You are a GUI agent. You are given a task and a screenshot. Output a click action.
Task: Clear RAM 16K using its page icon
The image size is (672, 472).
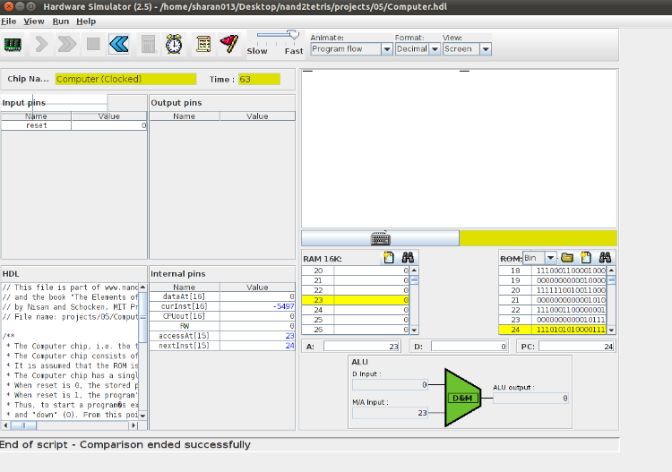pos(389,259)
